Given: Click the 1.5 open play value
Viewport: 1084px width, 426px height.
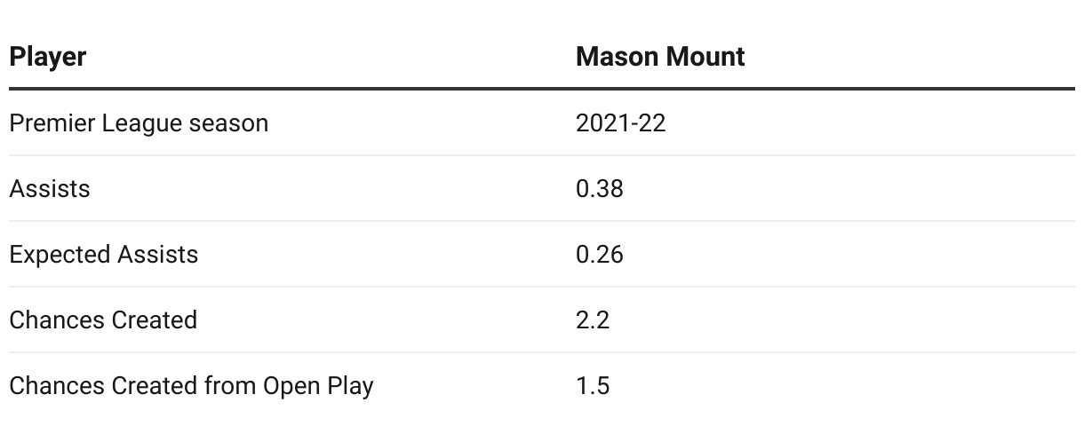Looking at the screenshot, I should [x=593, y=386].
